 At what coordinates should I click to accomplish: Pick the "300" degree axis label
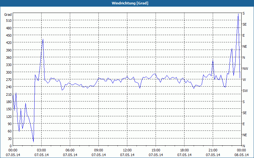[x=9, y=72]
